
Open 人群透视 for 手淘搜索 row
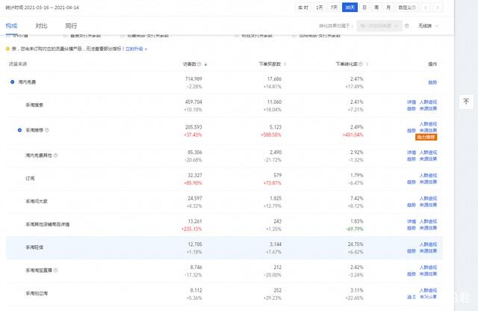[x=428, y=102]
